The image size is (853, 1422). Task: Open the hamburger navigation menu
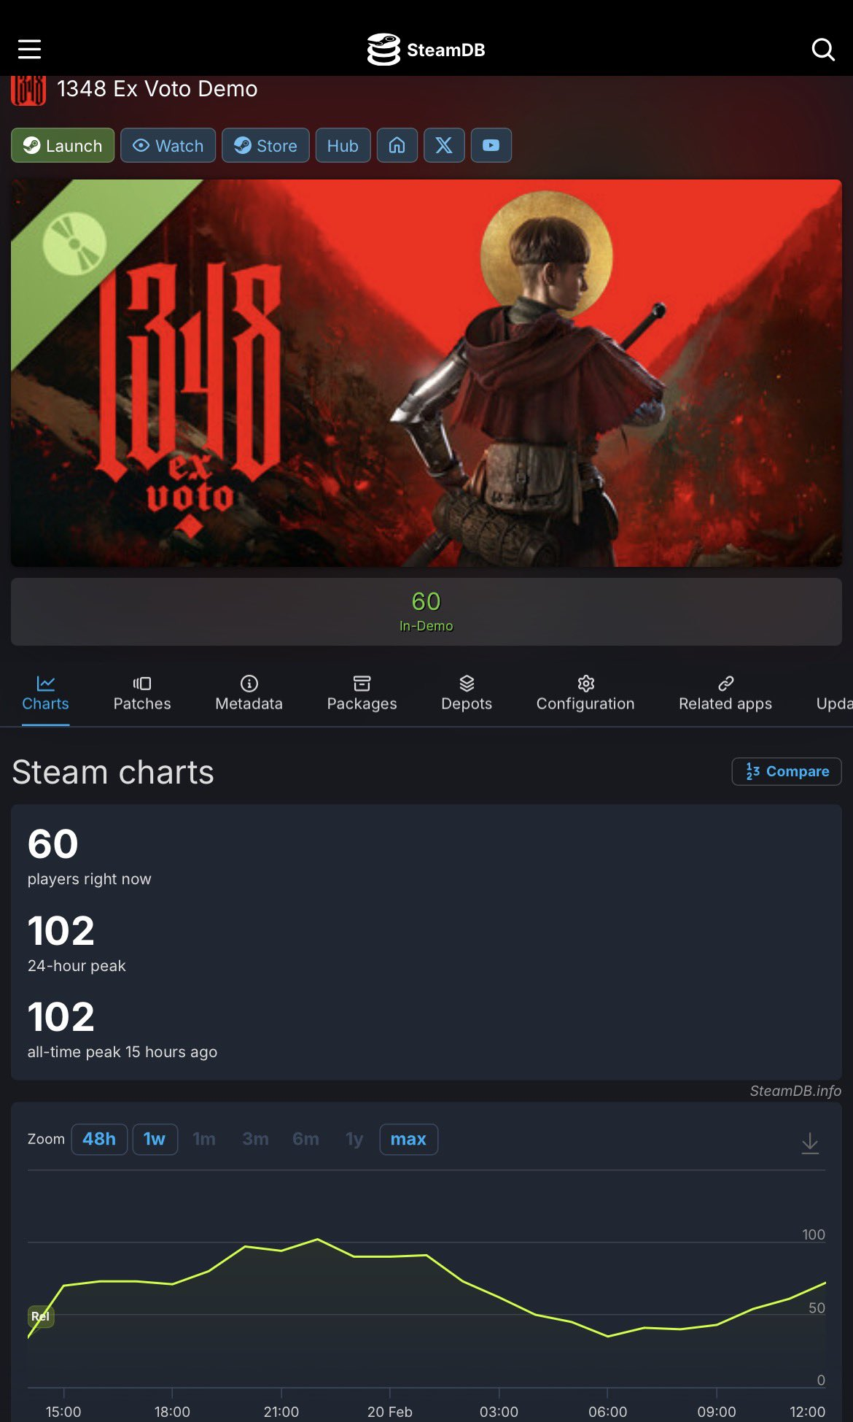tap(29, 49)
